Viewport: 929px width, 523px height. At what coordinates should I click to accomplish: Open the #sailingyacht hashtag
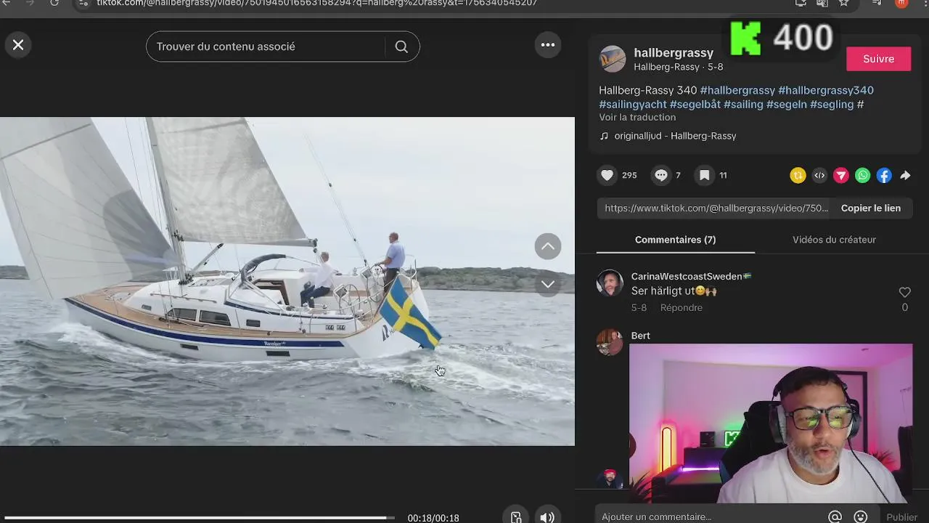(633, 105)
